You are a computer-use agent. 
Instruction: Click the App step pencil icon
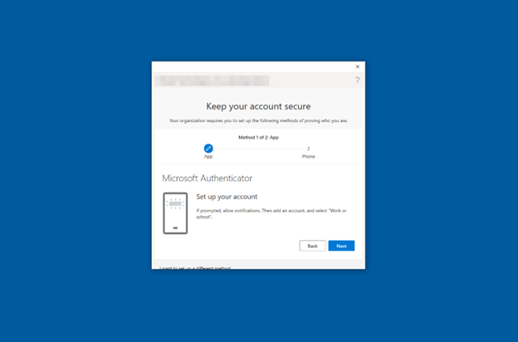coord(208,148)
